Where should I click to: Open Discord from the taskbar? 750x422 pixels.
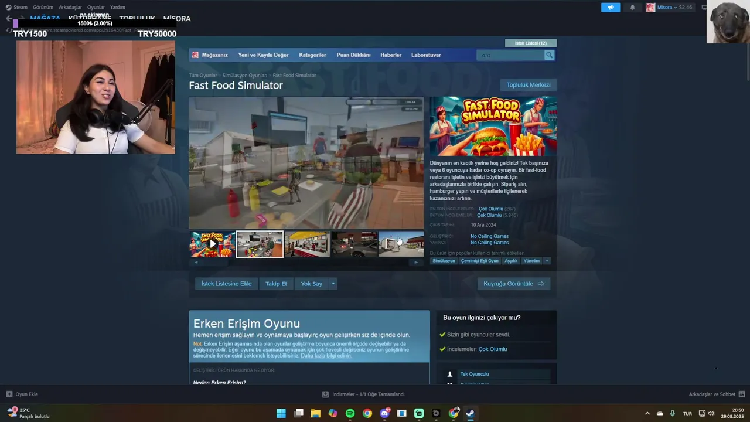click(384, 413)
